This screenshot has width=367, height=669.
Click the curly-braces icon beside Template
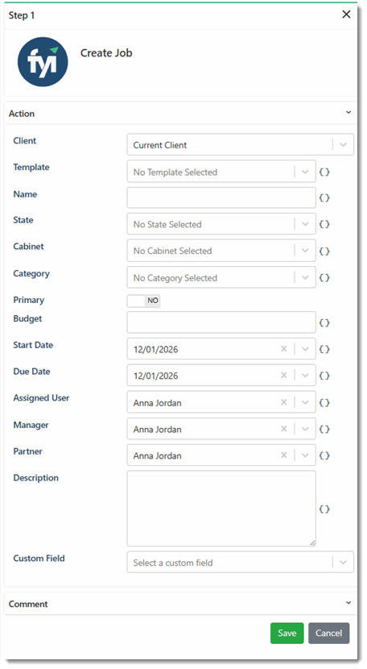click(x=324, y=172)
